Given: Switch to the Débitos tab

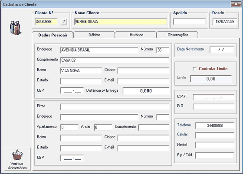Looking at the screenshot, I should click(95, 35).
